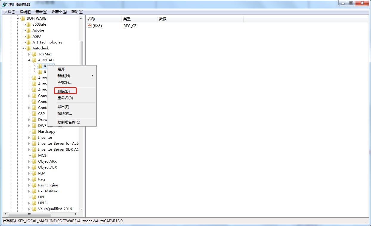
Task: Expand the 360Safe tree node
Action: point(24,24)
